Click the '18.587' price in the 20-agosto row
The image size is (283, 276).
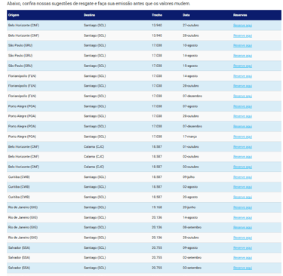click(x=157, y=198)
